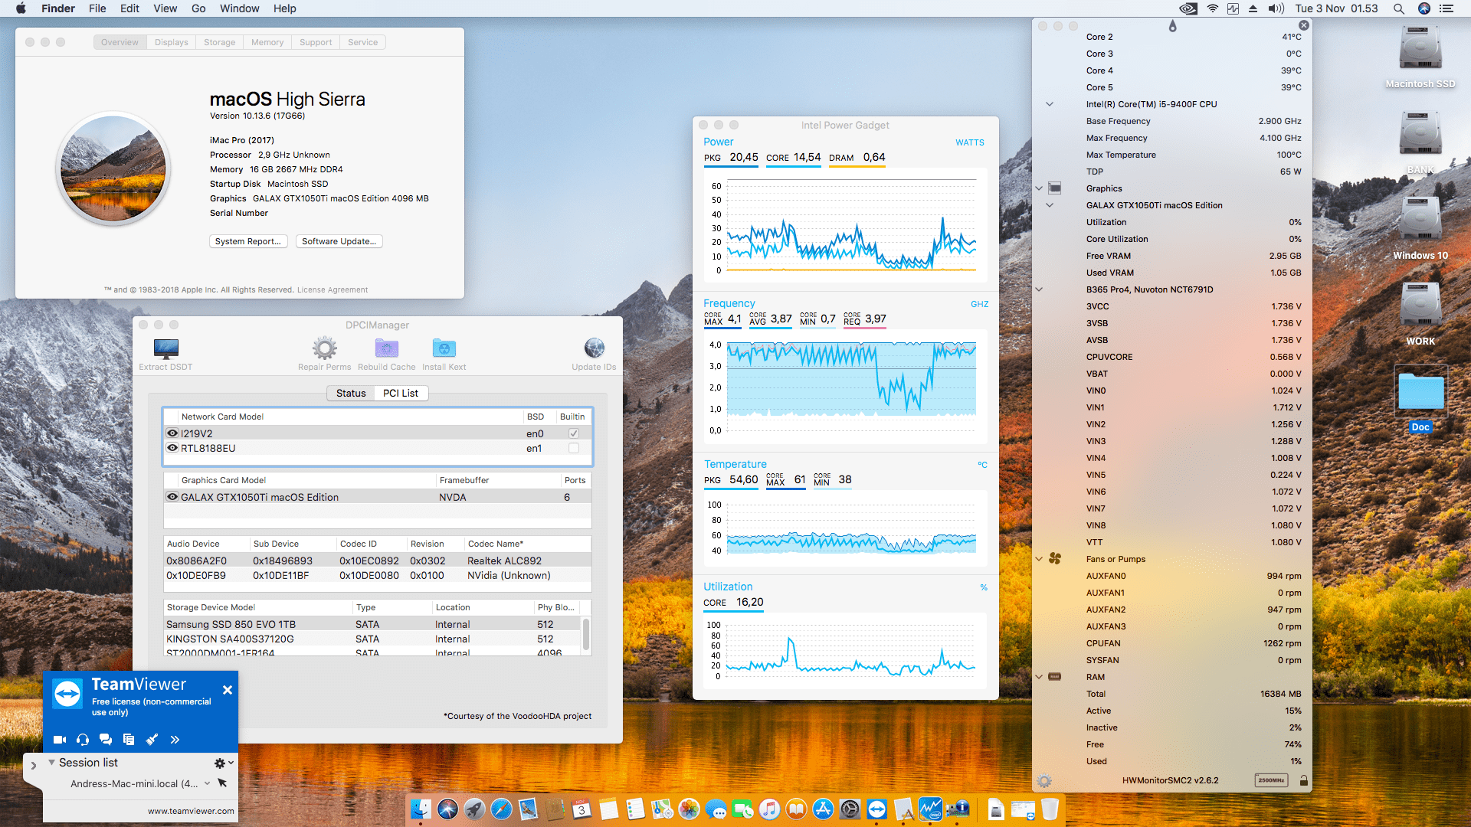This screenshot has width=1471, height=827.
Task: Click the System Report button
Action: tap(247, 241)
